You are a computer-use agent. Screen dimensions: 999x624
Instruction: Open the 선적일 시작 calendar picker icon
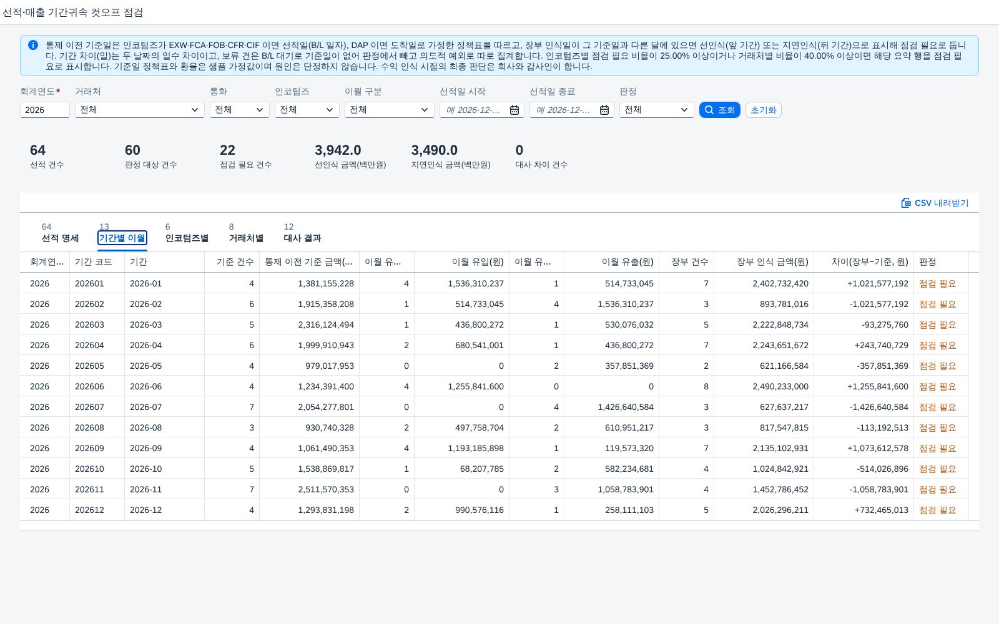tap(514, 110)
